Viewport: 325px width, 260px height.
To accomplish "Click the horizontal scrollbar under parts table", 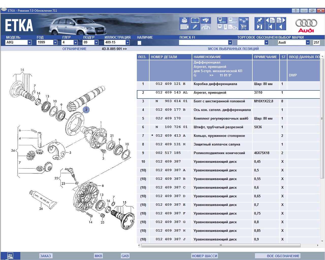I will pos(221,246).
